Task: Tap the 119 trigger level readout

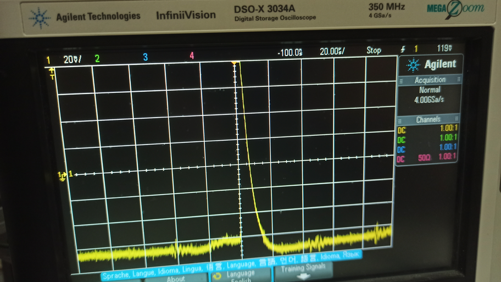Action: click(444, 48)
